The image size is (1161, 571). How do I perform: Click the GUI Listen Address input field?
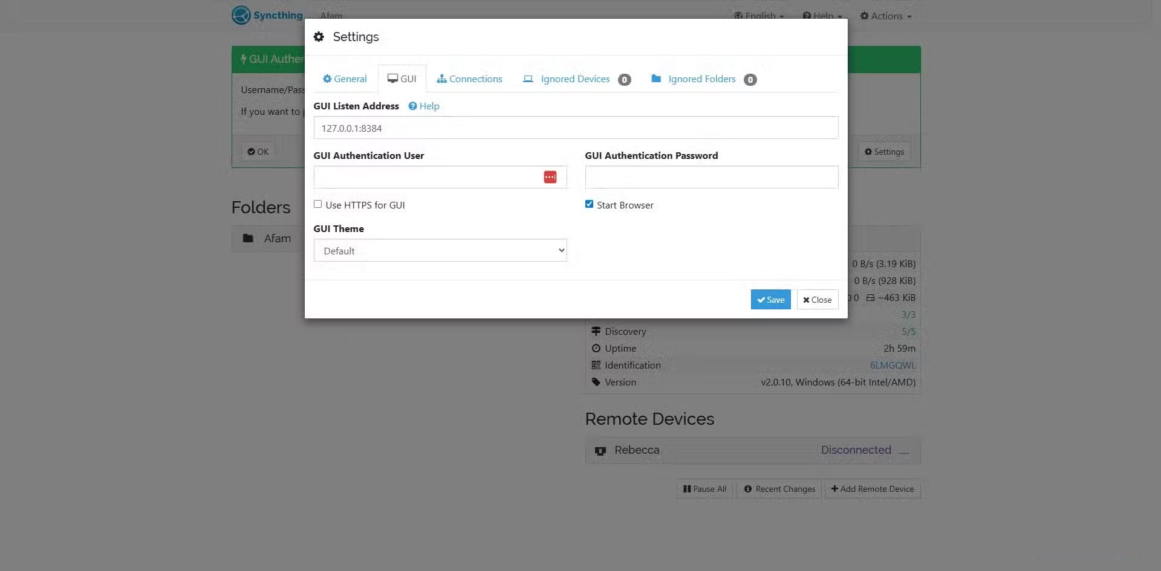[575, 127]
